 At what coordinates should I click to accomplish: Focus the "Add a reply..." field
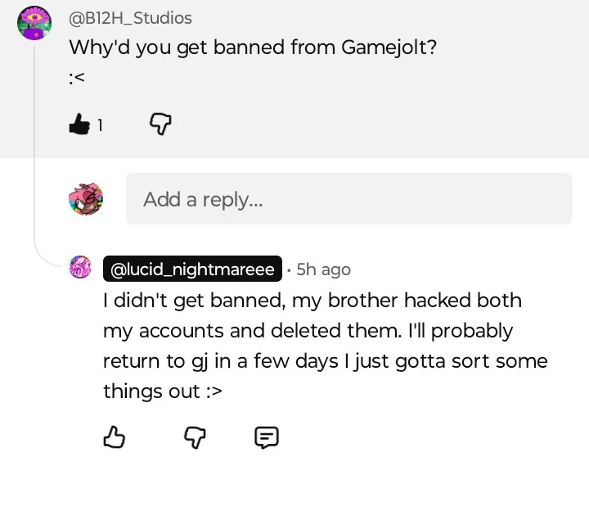[348, 199]
